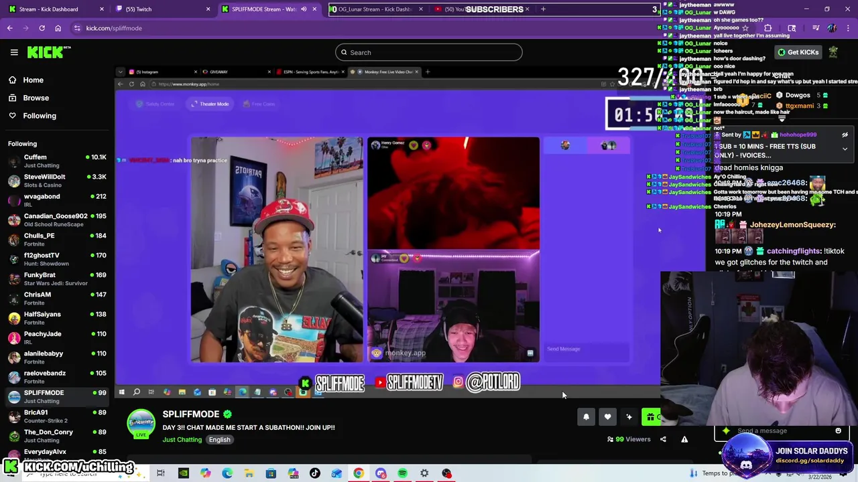Open PeachyJade channel in sidebar
The height and width of the screenshot is (482, 858).
tap(56, 337)
